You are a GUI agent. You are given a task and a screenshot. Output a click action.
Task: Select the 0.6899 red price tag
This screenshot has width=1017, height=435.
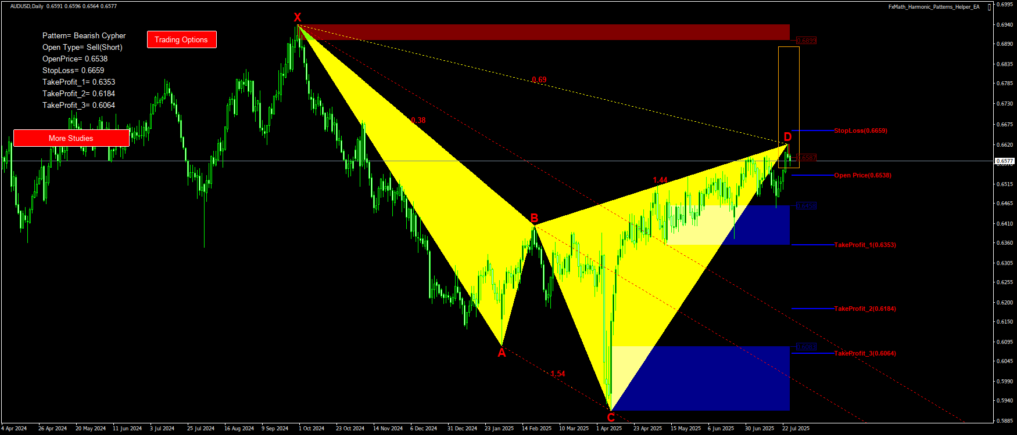806,41
